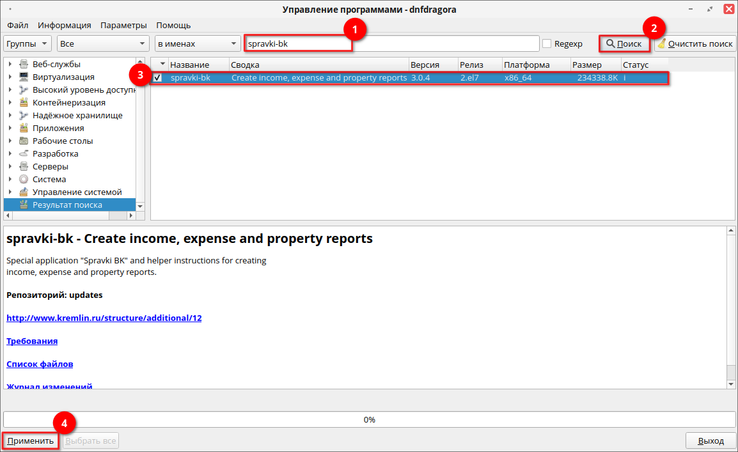Image resolution: width=738 pixels, height=452 pixels.
Task: Select the Virtualization group icon
Action: pos(24,77)
